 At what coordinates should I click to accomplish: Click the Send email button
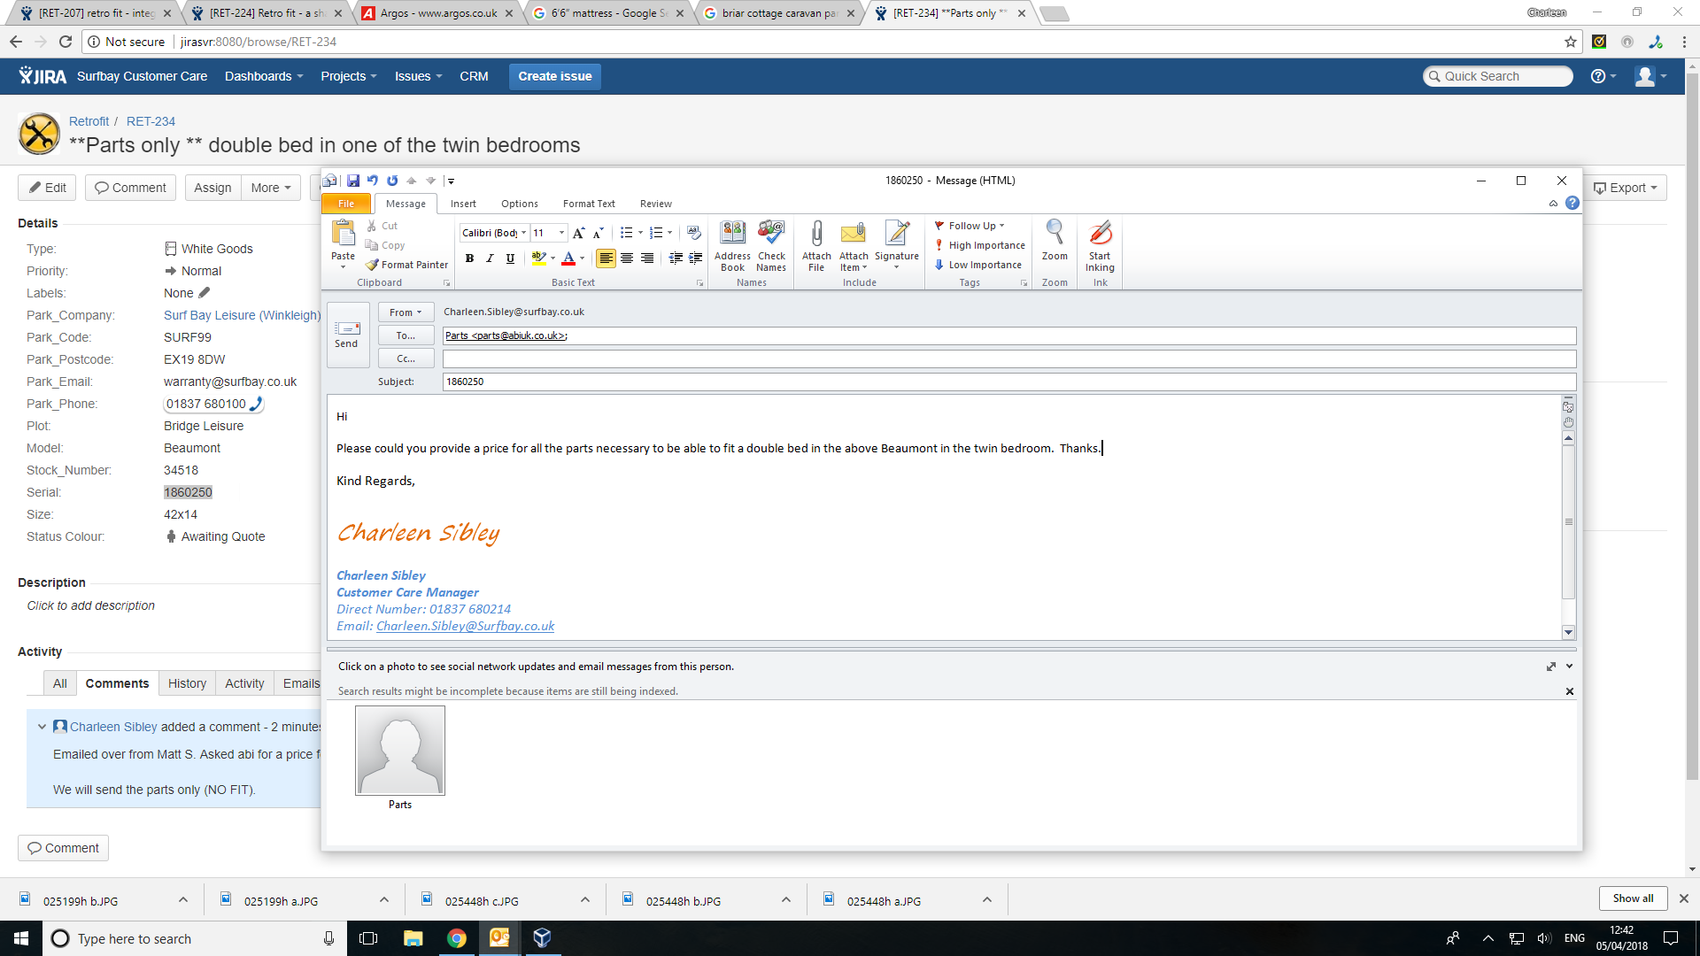tap(346, 335)
